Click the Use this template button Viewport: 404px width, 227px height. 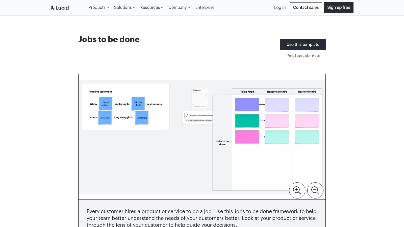click(303, 45)
